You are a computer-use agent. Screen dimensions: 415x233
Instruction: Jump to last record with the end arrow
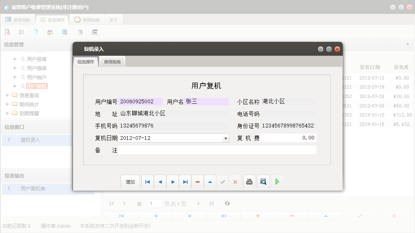[185, 181]
